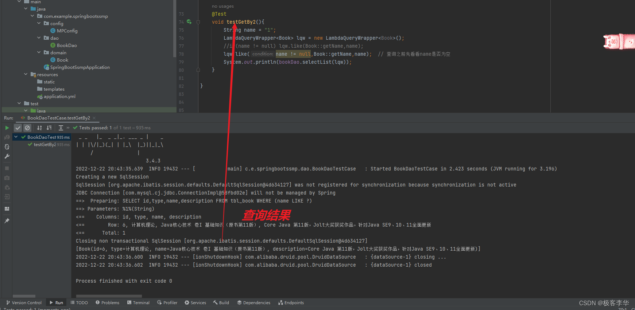Click the SpringBootSsmpApplication spring icon

coord(46,67)
